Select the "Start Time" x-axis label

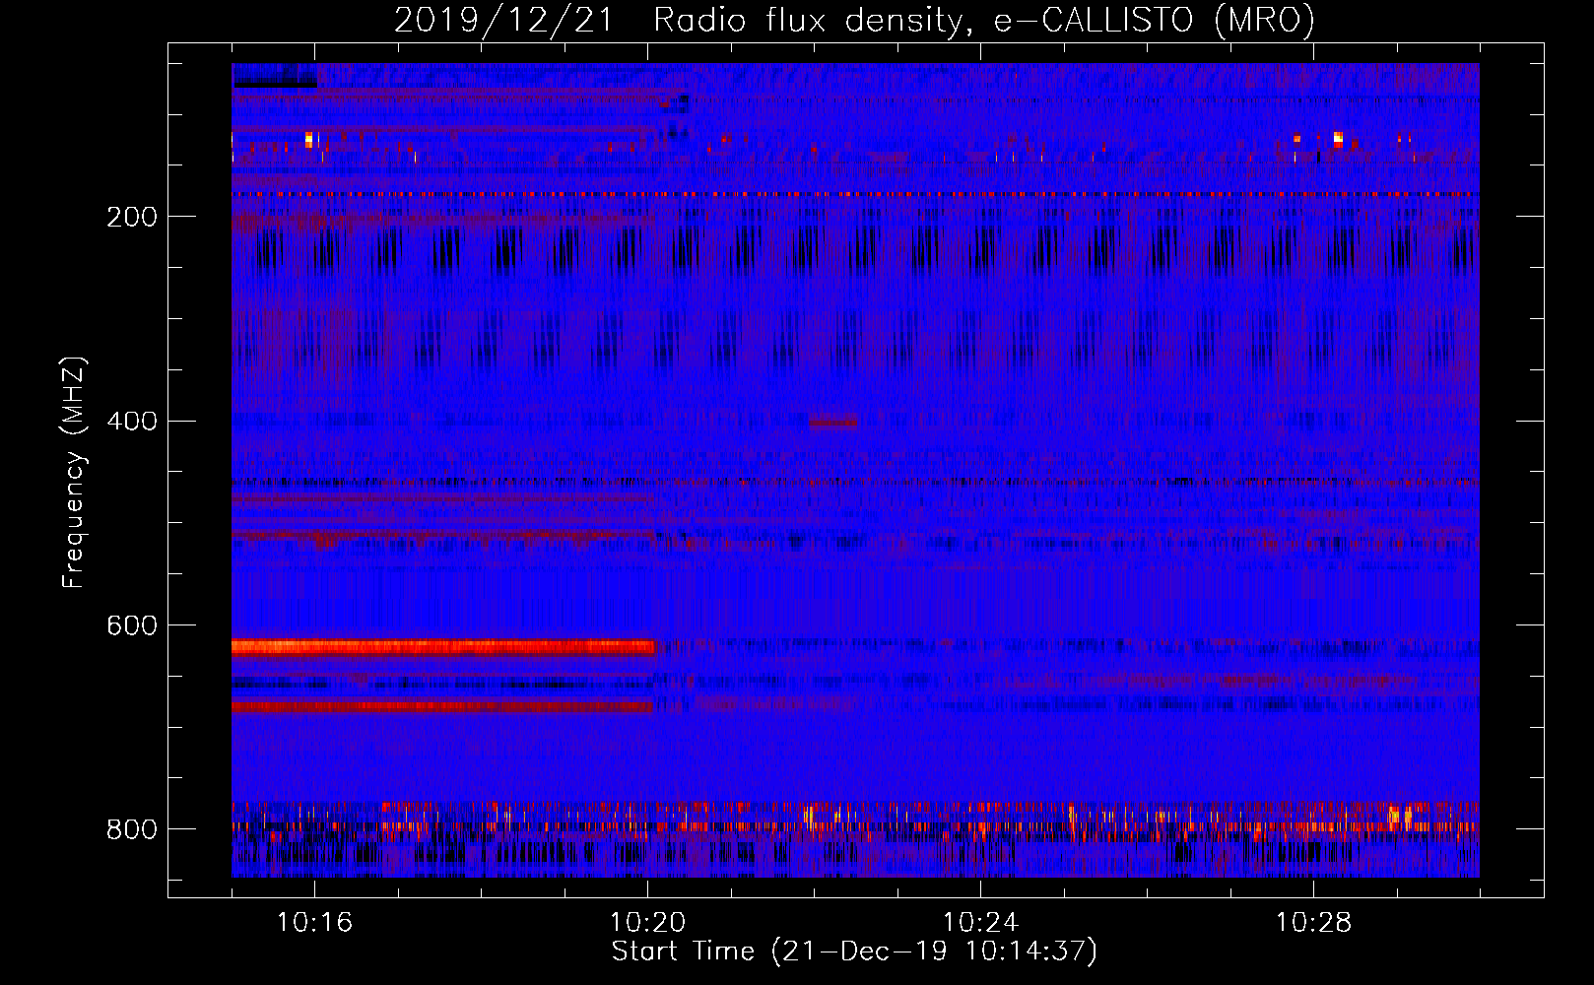854,952
